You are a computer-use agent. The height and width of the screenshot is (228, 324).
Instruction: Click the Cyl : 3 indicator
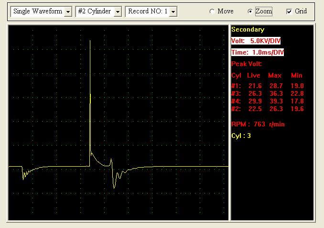click(x=241, y=136)
